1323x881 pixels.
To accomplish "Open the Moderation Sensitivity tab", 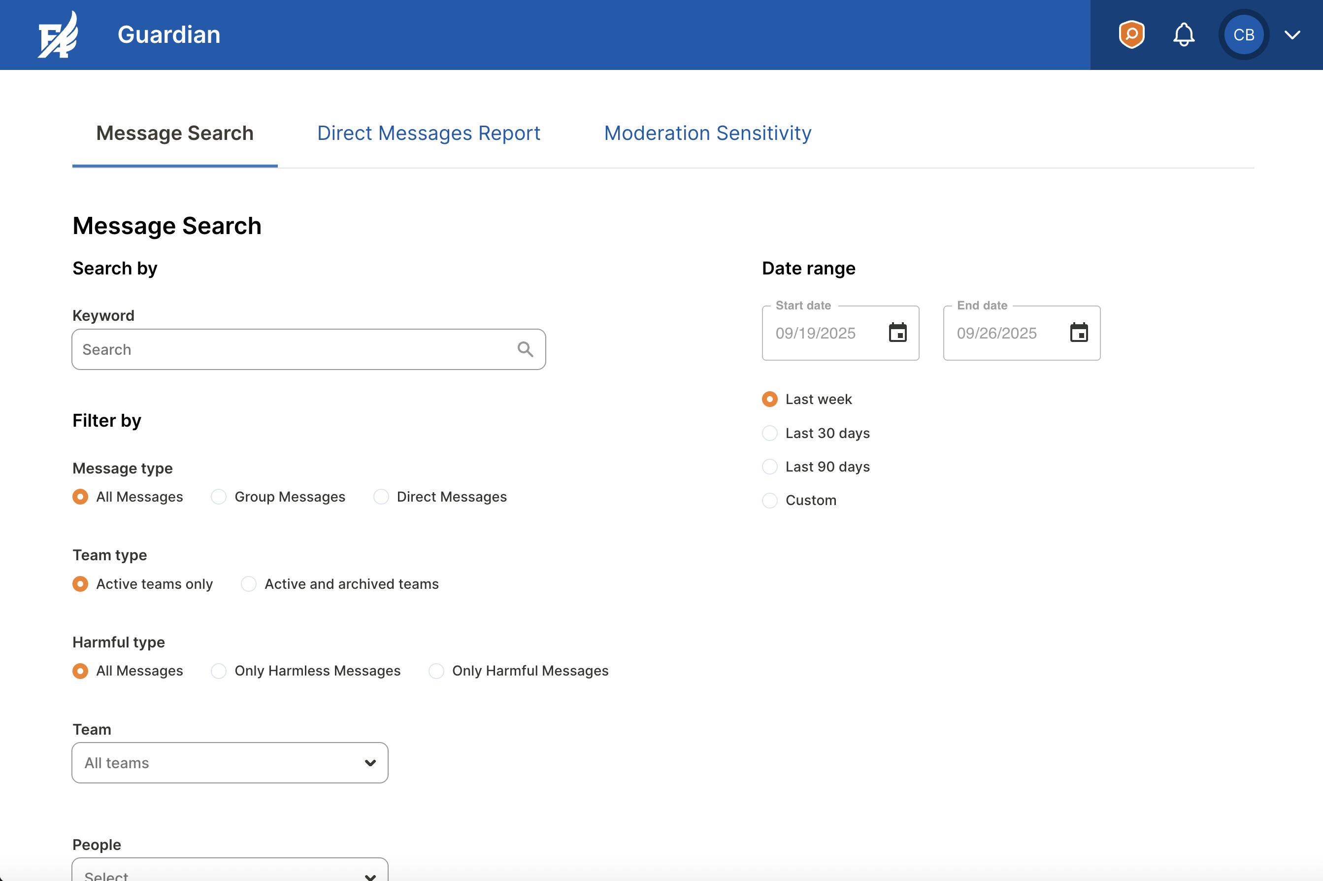I will [x=707, y=133].
